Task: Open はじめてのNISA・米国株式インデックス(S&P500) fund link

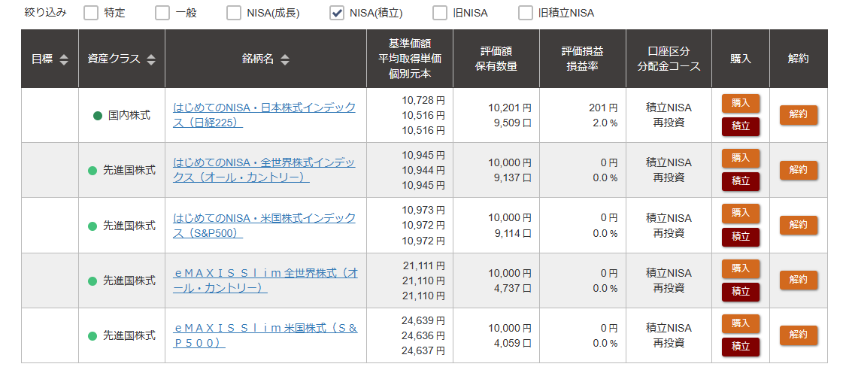Action: 265,226
